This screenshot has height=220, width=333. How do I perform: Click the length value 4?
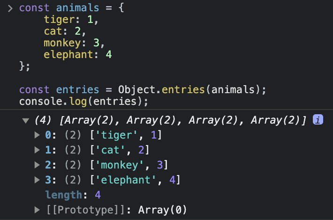98,195
